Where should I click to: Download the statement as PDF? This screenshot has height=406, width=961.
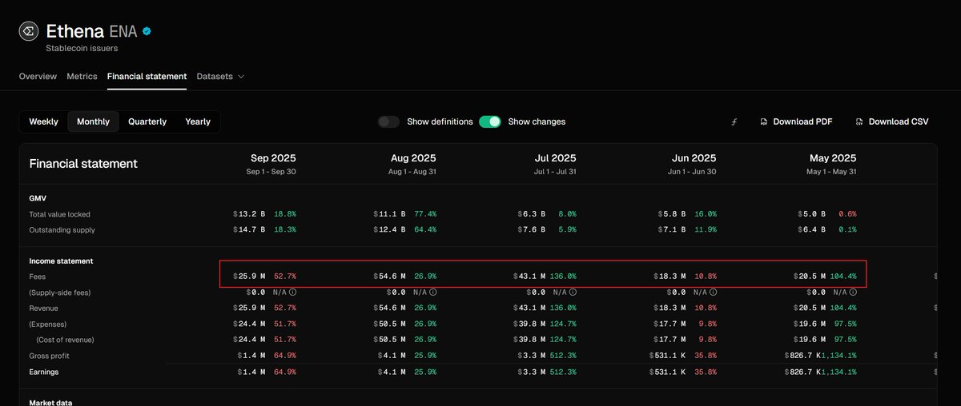796,121
